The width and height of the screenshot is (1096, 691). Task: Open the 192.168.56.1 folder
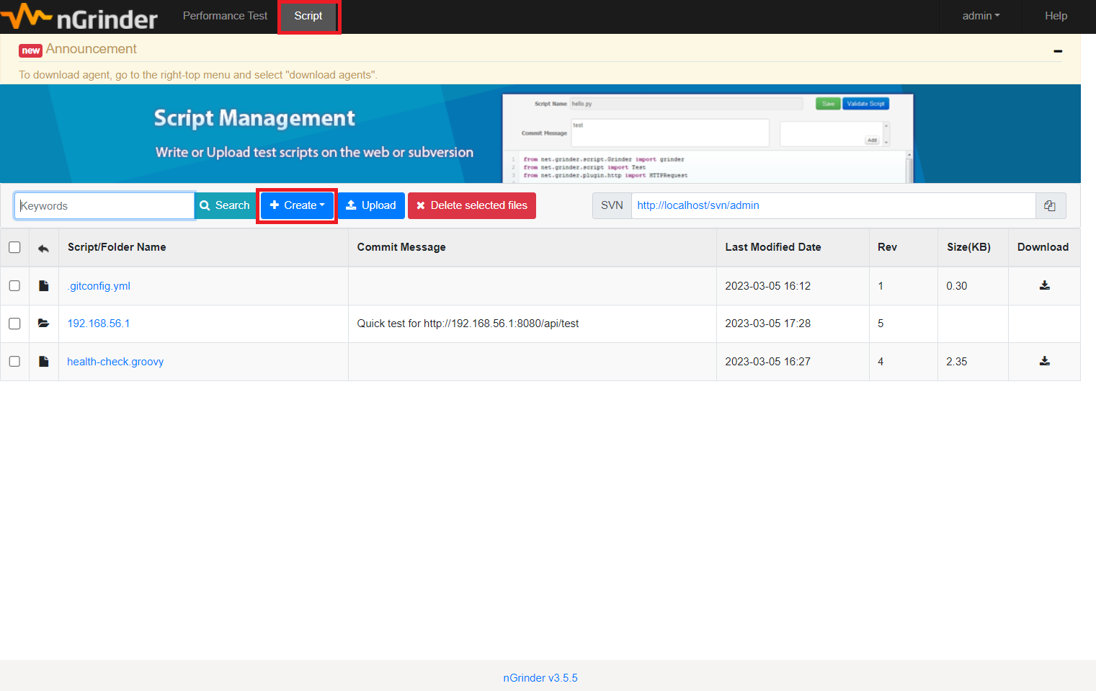pyautogui.click(x=99, y=324)
